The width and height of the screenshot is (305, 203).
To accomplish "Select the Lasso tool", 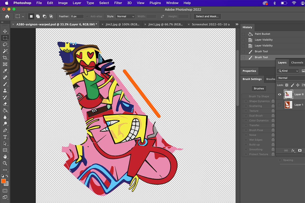I will point(5,45).
